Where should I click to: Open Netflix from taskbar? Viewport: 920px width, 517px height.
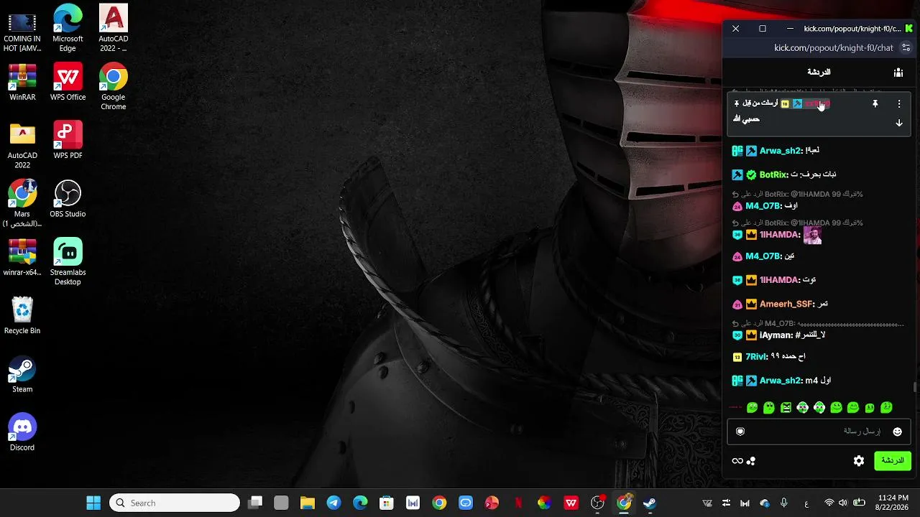pyautogui.click(x=518, y=503)
